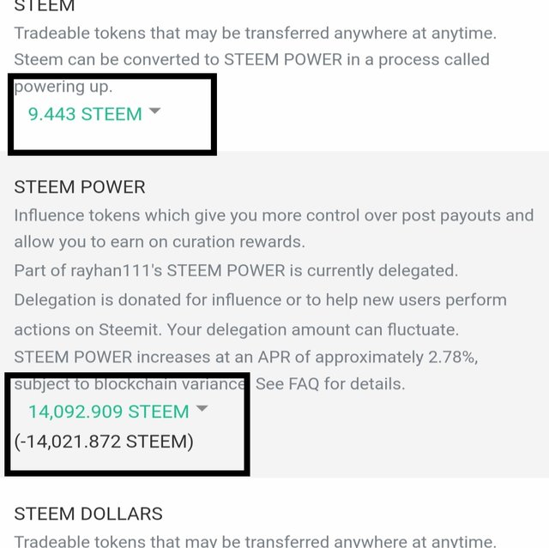Click the 'powering up.' text
This screenshot has height=548, width=549.
click(x=63, y=87)
